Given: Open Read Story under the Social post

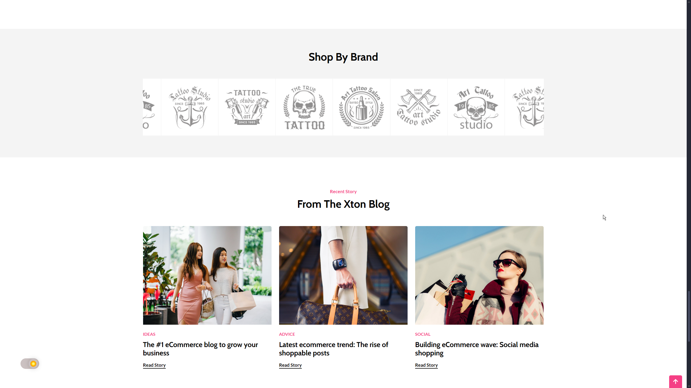Looking at the screenshot, I should [x=426, y=365].
